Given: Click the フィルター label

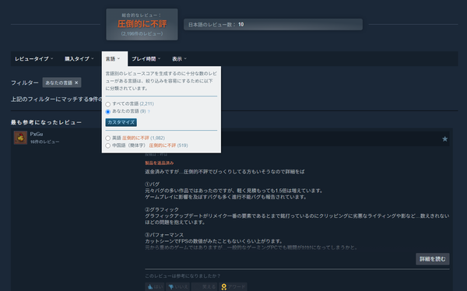Looking at the screenshot, I should 25,82.
